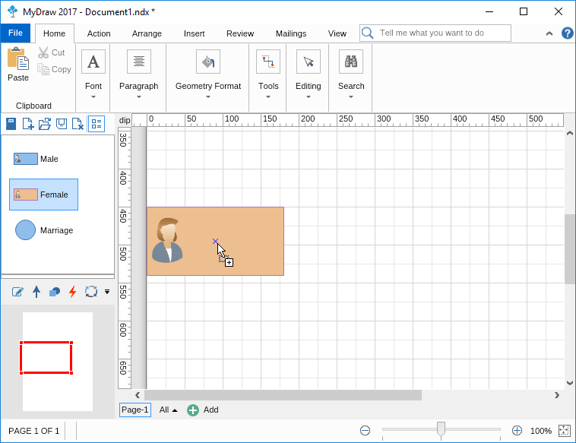Switch to the Arrange tab
This screenshot has height=443, width=576.
[147, 33]
